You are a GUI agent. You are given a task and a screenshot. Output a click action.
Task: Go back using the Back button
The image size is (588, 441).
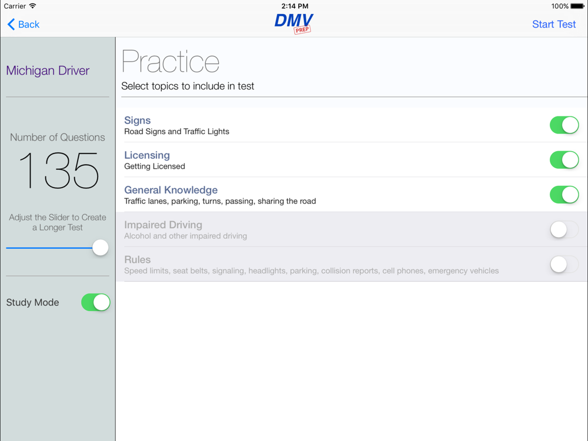click(24, 24)
